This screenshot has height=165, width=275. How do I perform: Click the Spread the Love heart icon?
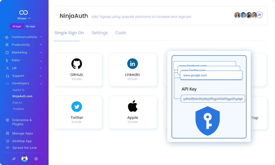8,148
